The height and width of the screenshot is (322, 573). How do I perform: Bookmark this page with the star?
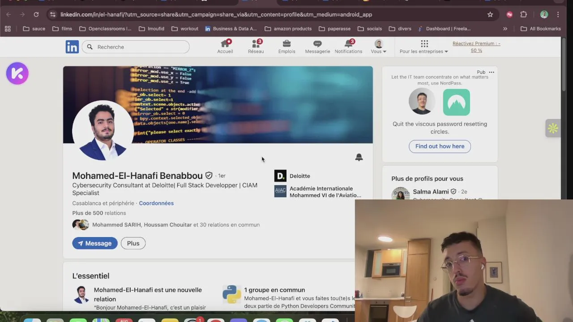[x=490, y=14]
